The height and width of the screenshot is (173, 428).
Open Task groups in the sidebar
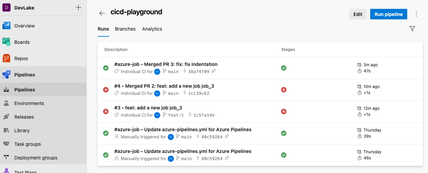click(x=27, y=144)
